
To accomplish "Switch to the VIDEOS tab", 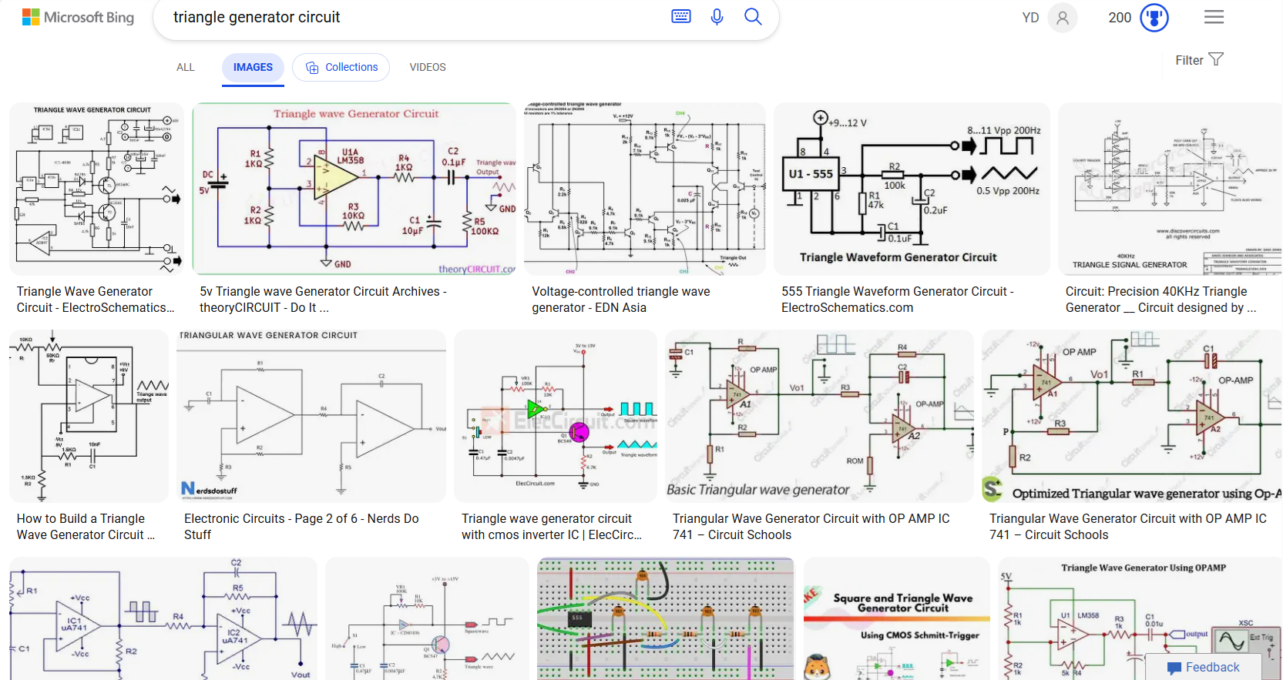I will click(428, 67).
